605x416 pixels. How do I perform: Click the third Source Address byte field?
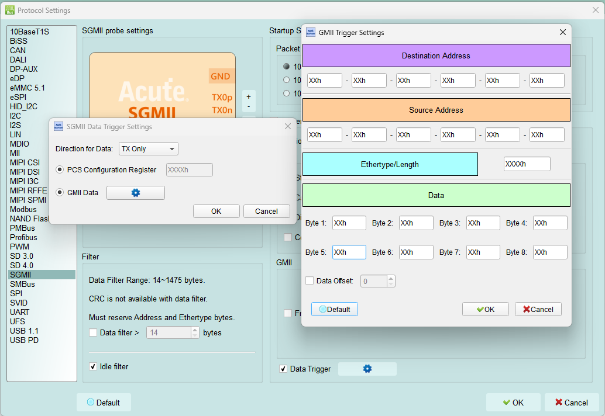413,135
